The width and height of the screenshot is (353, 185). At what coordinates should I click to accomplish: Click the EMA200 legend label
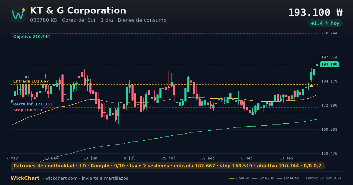[267, 178]
